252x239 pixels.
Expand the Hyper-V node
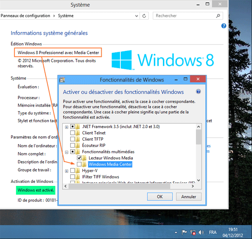pyautogui.click(x=66, y=171)
